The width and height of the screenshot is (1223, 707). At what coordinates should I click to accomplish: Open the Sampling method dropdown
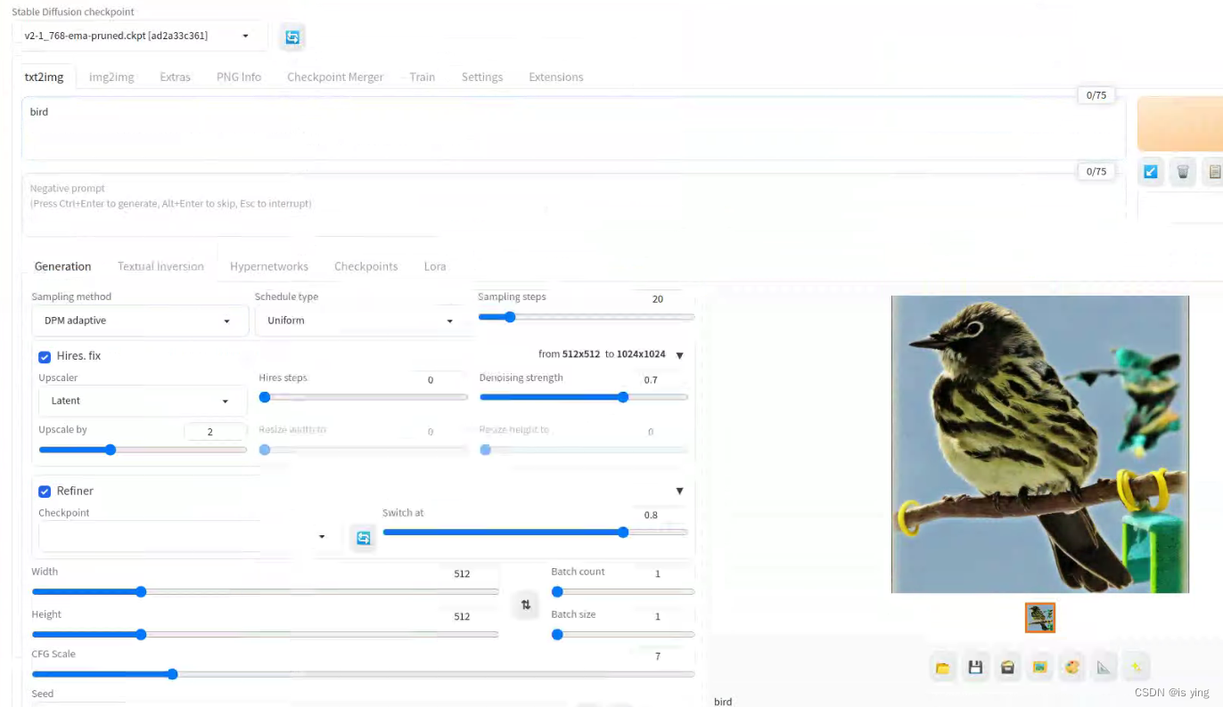click(x=140, y=321)
